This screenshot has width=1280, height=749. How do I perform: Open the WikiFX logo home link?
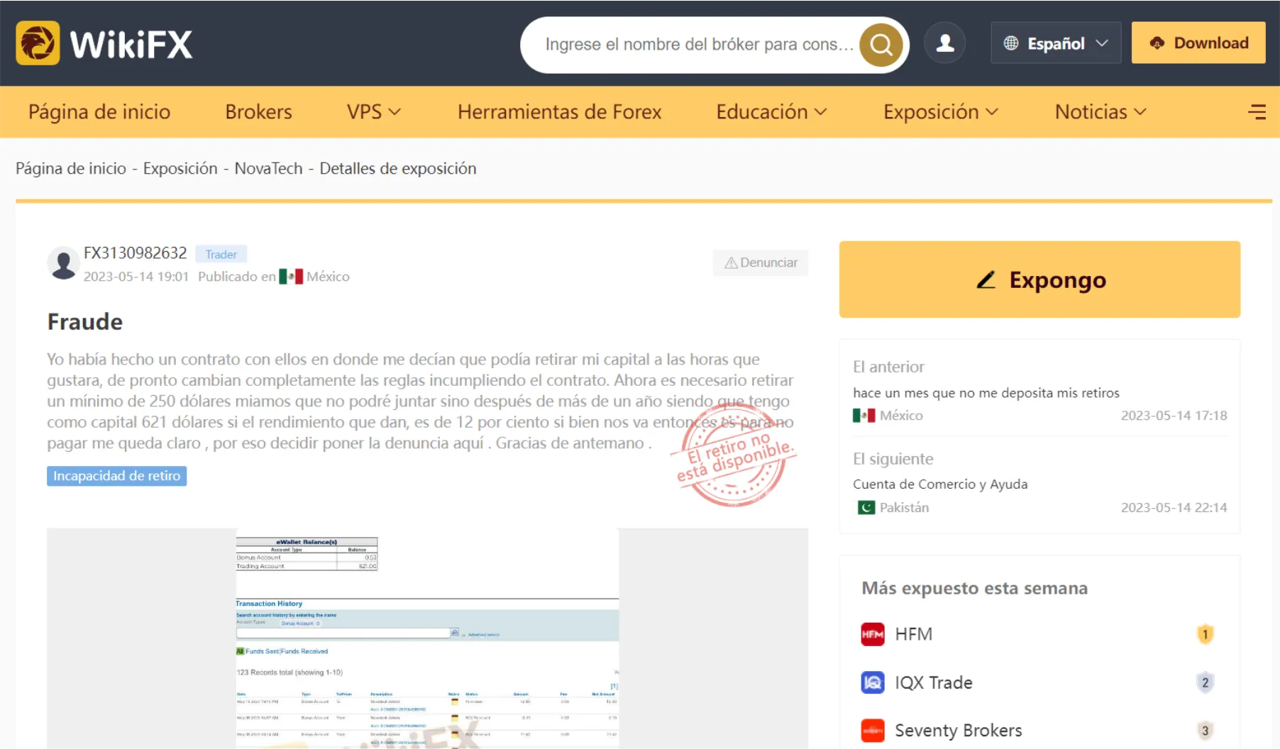104,43
